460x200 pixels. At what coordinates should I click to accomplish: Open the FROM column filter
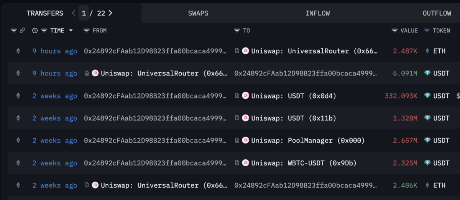coord(86,31)
